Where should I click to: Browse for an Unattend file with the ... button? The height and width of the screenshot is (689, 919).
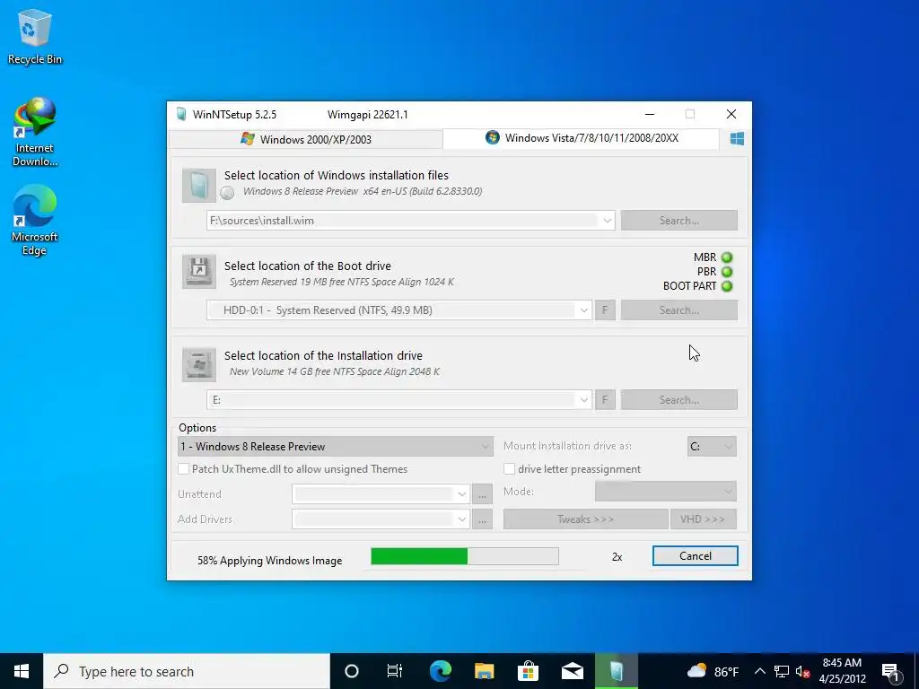482,494
